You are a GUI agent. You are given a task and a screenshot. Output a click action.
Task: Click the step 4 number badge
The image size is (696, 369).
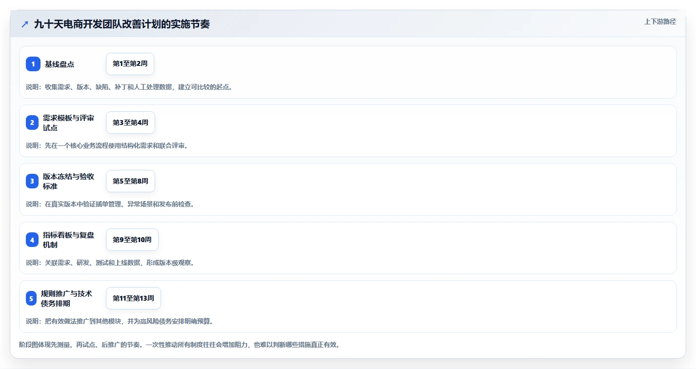pyautogui.click(x=32, y=240)
